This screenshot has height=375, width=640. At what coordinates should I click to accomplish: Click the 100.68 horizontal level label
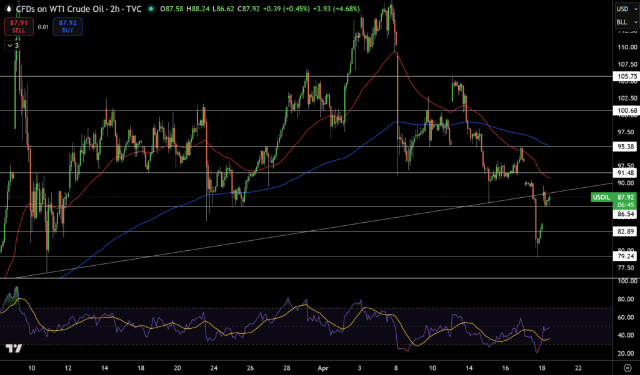point(626,110)
